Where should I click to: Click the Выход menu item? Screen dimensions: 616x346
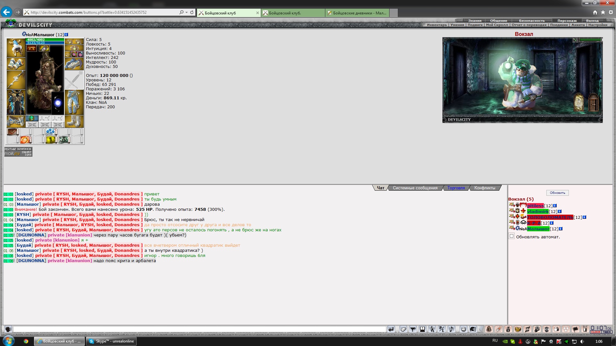tap(592, 21)
